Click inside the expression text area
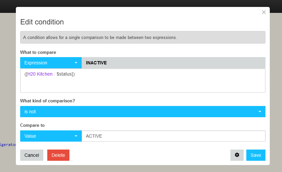This screenshot has width=282, height=172. pos(142,84)
